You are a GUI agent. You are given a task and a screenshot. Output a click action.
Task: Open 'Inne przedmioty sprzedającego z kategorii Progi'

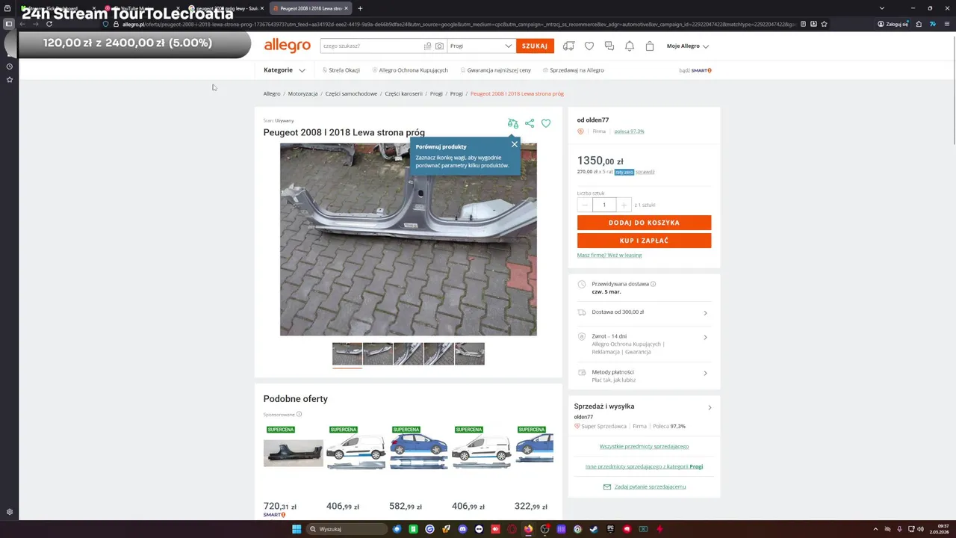tap(644, 466)
